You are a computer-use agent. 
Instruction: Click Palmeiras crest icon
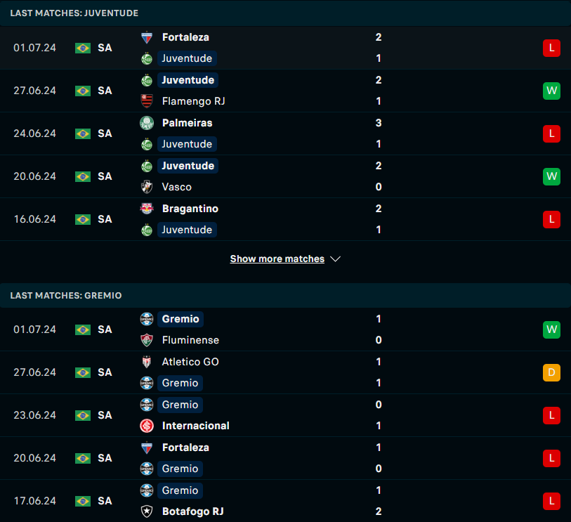point(147,123)
